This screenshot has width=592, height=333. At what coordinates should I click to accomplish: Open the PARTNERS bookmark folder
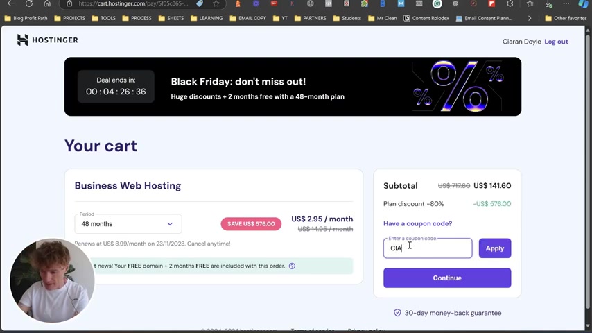(x=310, y=18)
